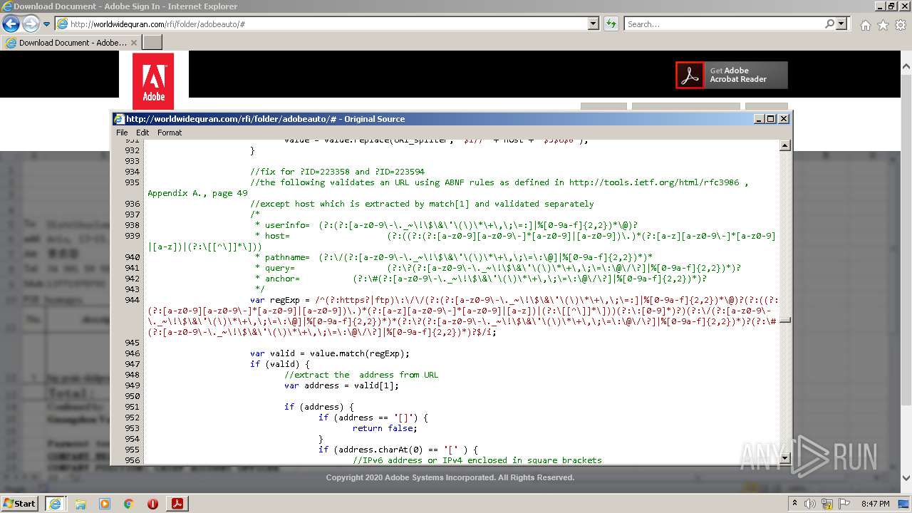Screen dimensions: 912x513
Task: Refresh the page with the green arrows icon
Action: (611, 24)
